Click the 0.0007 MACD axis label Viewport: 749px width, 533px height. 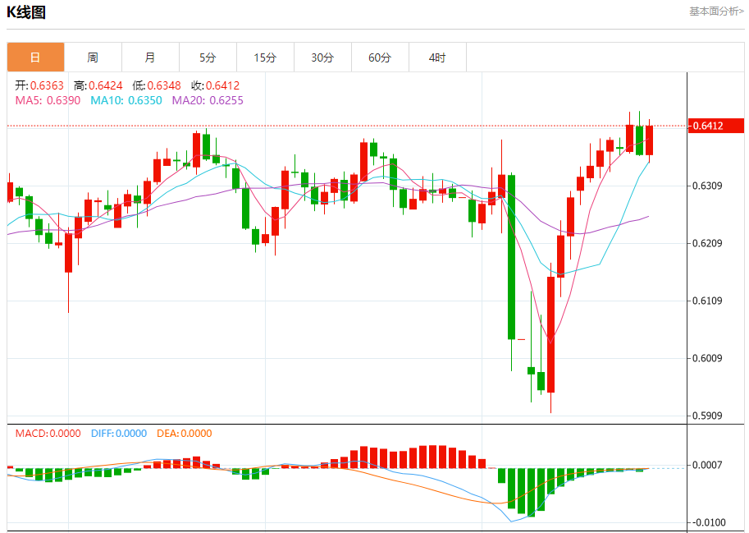tap(707, 465)
